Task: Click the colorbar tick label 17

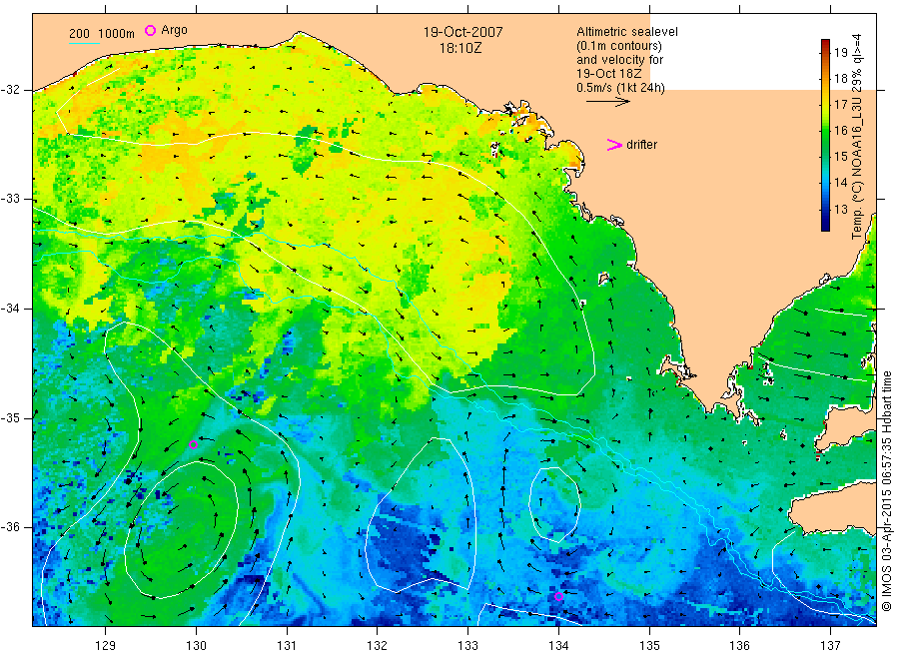Action: pos(840,104)
